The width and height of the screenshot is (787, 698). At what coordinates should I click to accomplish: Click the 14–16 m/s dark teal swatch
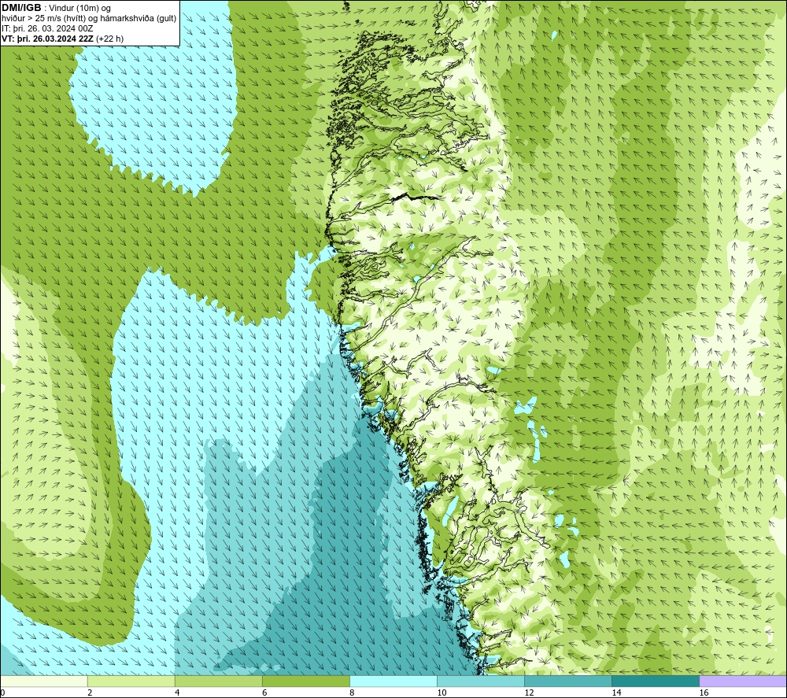tap(656, 681)
